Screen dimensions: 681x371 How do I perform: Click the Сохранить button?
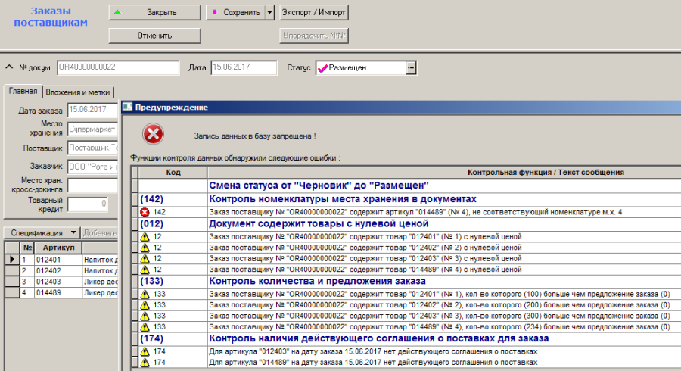point(235,12)
